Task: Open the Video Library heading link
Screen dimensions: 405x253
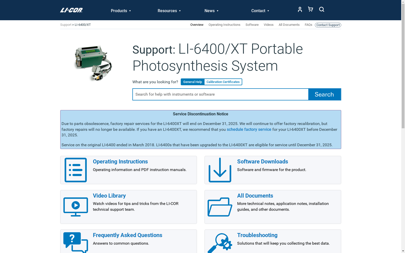Action: click(x=109, y=196)
